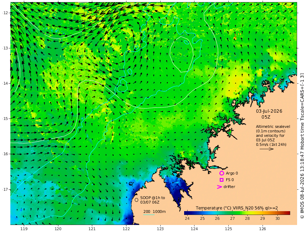Click the '03-Jul-2026' date label
Viewport: 304px width, 235px height.
click(269, 111)
